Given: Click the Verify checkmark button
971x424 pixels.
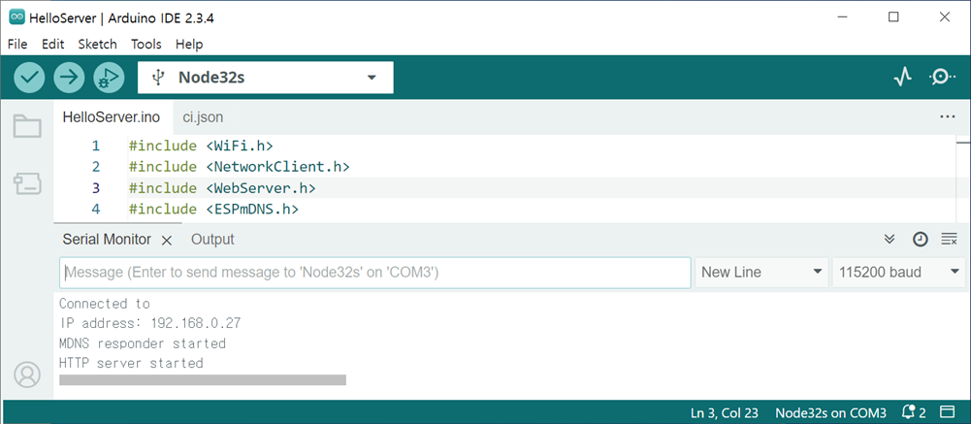Looking at the screenshot, I should pos(29,78).
